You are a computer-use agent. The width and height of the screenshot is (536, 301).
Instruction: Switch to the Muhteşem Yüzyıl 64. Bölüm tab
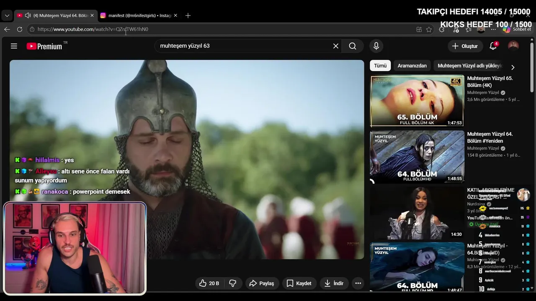[56, 15]
